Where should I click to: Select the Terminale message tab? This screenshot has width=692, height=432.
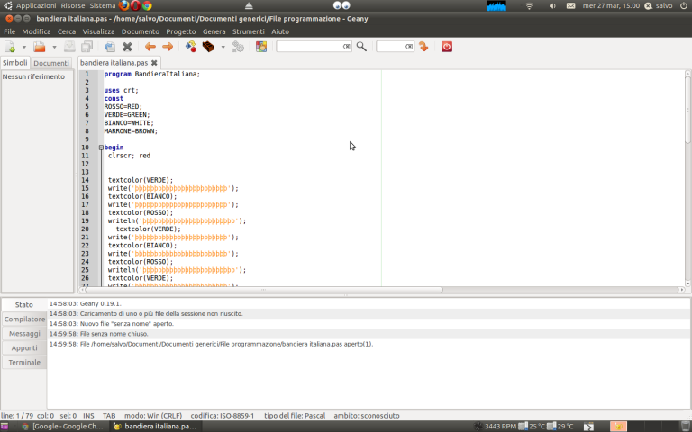24,363
